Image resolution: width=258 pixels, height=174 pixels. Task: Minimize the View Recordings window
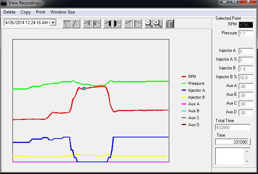click(225, 1)
